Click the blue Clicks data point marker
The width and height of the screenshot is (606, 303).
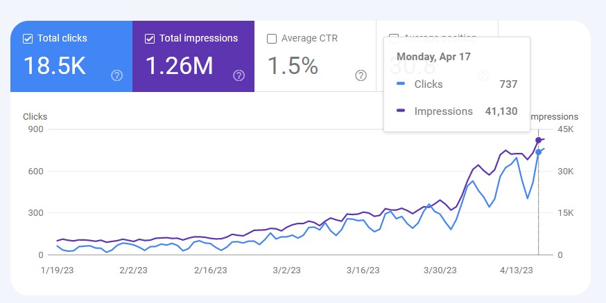coord(538,152)
